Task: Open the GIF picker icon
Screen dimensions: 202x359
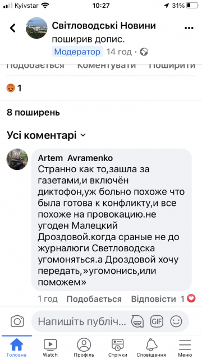Action: (157, 321)
